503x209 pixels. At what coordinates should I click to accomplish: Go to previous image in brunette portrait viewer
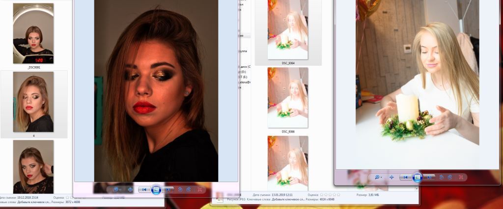click(x=144, y=189)
